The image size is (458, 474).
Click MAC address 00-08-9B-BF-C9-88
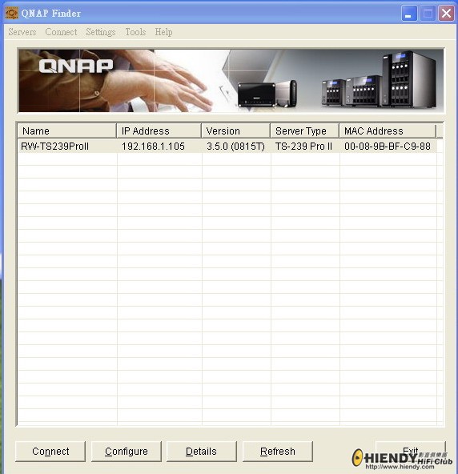point(388,147)
